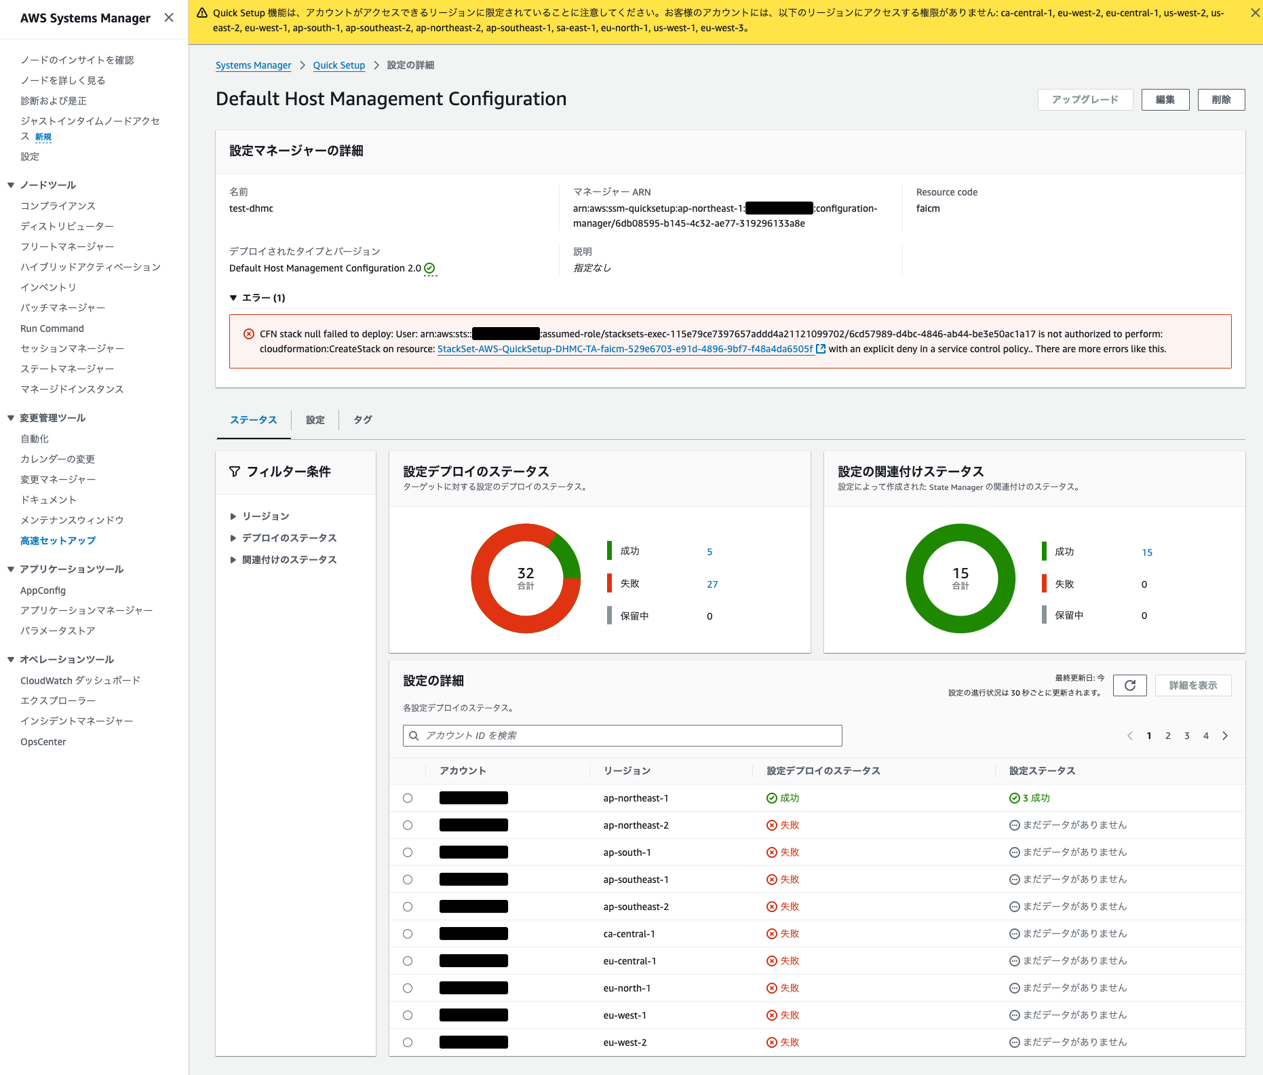Click the failure icon in eu-west-2 row
This screenshot has height=1075, width=1263.
coord(772,1042)
